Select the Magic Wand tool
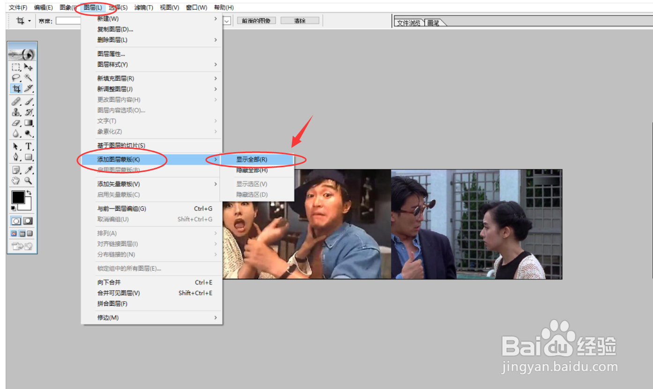The image size is (653, 389). (29, 78)
